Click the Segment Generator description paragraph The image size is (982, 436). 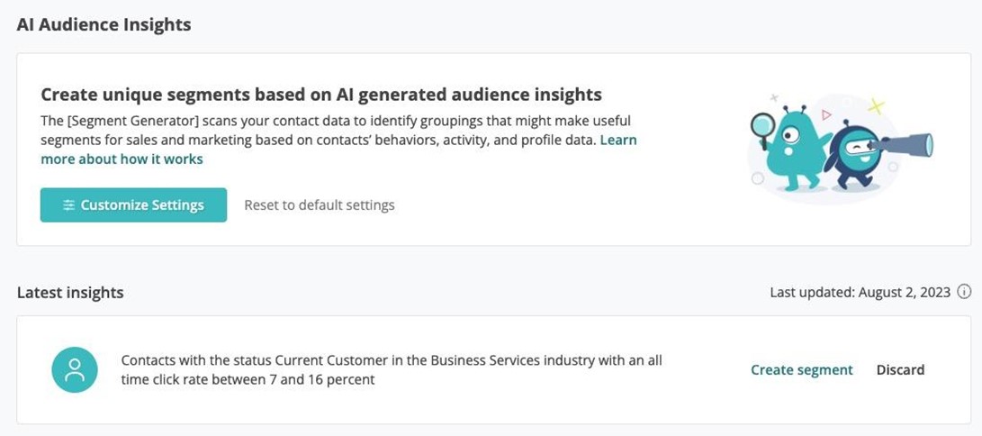point(333,130)
